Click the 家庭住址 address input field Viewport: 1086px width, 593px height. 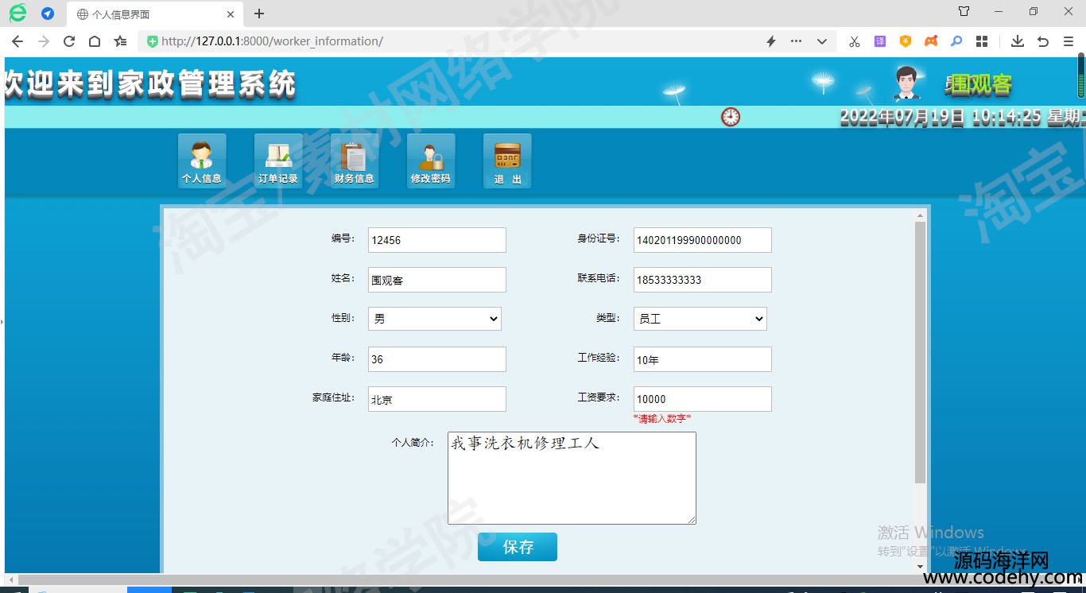(x=437, y=399)
